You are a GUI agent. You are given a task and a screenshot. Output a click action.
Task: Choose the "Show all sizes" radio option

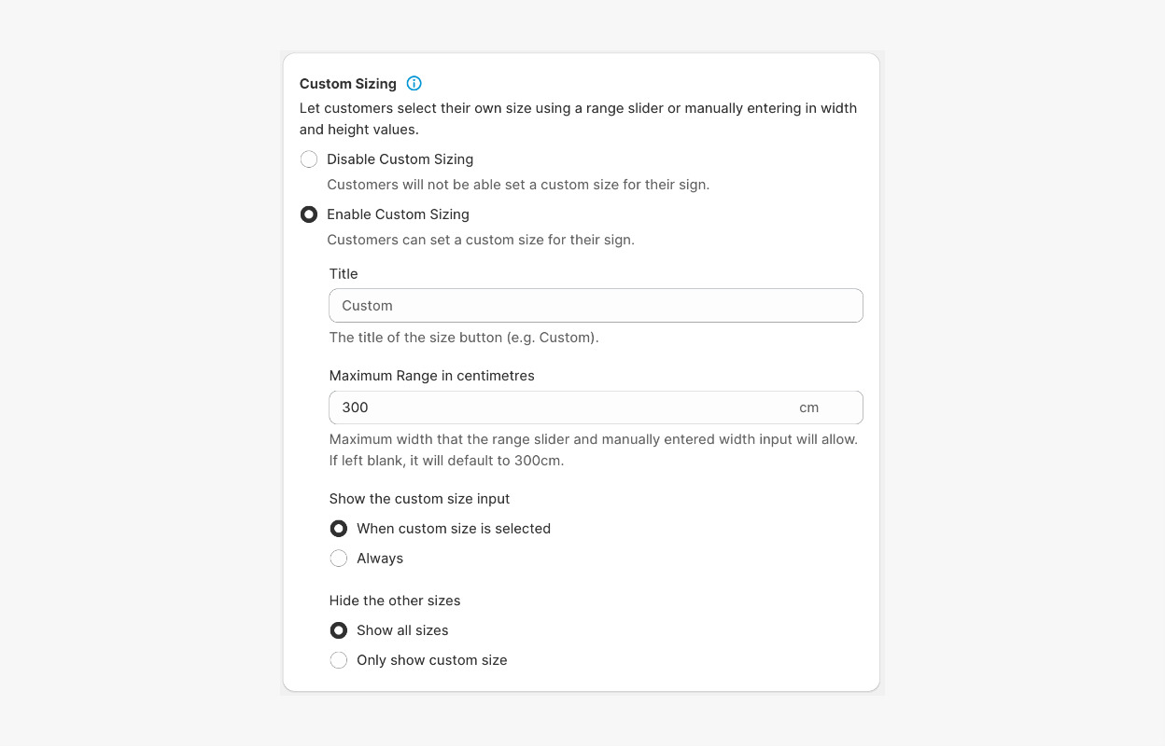coord(339,630)
